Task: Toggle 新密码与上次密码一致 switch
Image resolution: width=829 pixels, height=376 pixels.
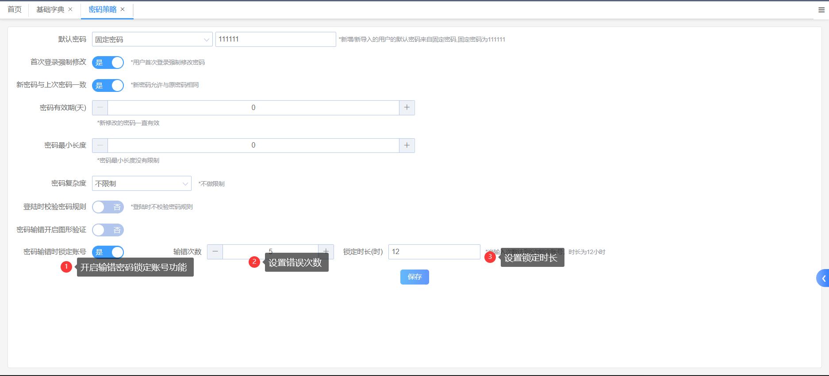Action: point(108,85)
